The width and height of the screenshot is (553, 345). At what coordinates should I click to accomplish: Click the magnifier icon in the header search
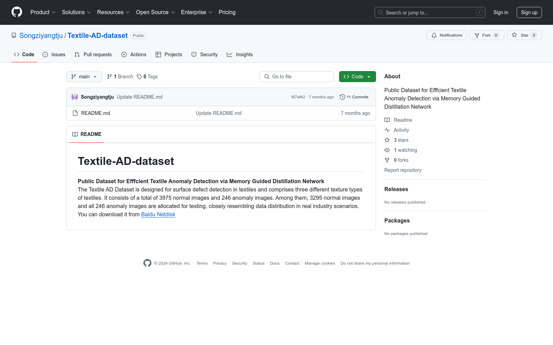381,12
